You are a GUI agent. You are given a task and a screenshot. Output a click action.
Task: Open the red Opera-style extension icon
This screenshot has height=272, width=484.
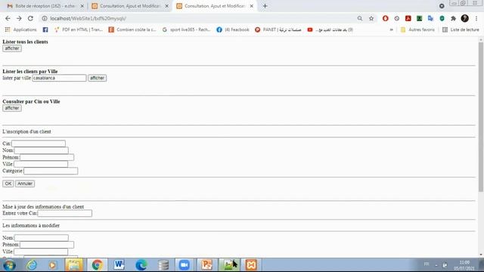385,18
